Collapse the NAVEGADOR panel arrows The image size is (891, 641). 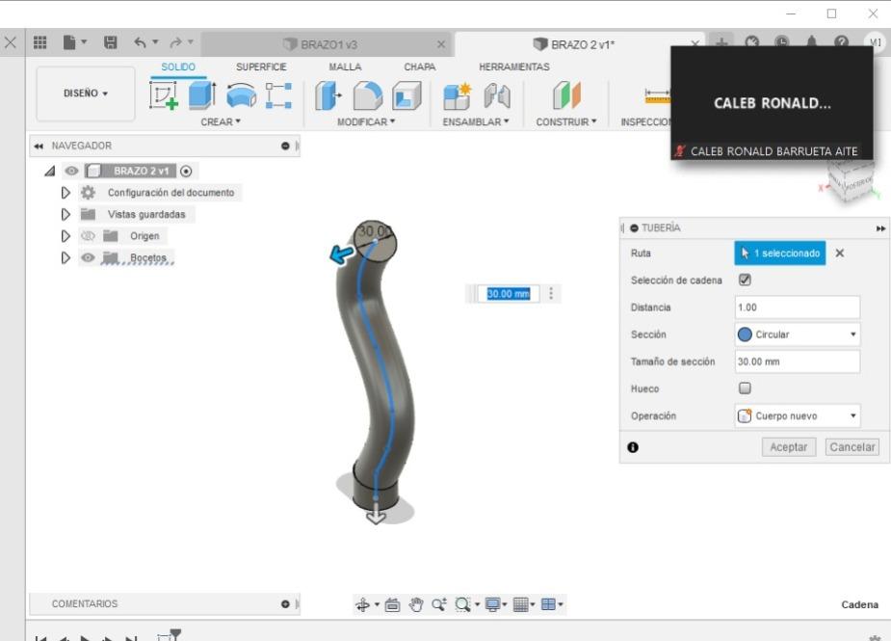click(x=39, y=147)
